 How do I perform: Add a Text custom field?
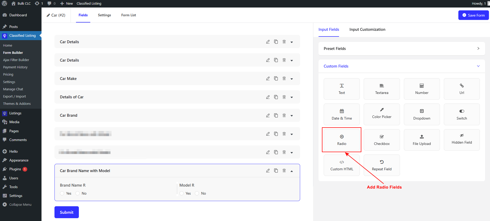342,89
